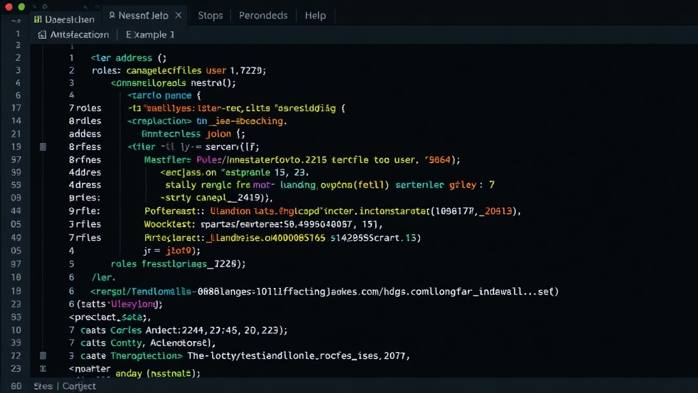Click the <rergol/Tendlomelle URL line
This screenshot has width=698, height=393.
[324, 291]
